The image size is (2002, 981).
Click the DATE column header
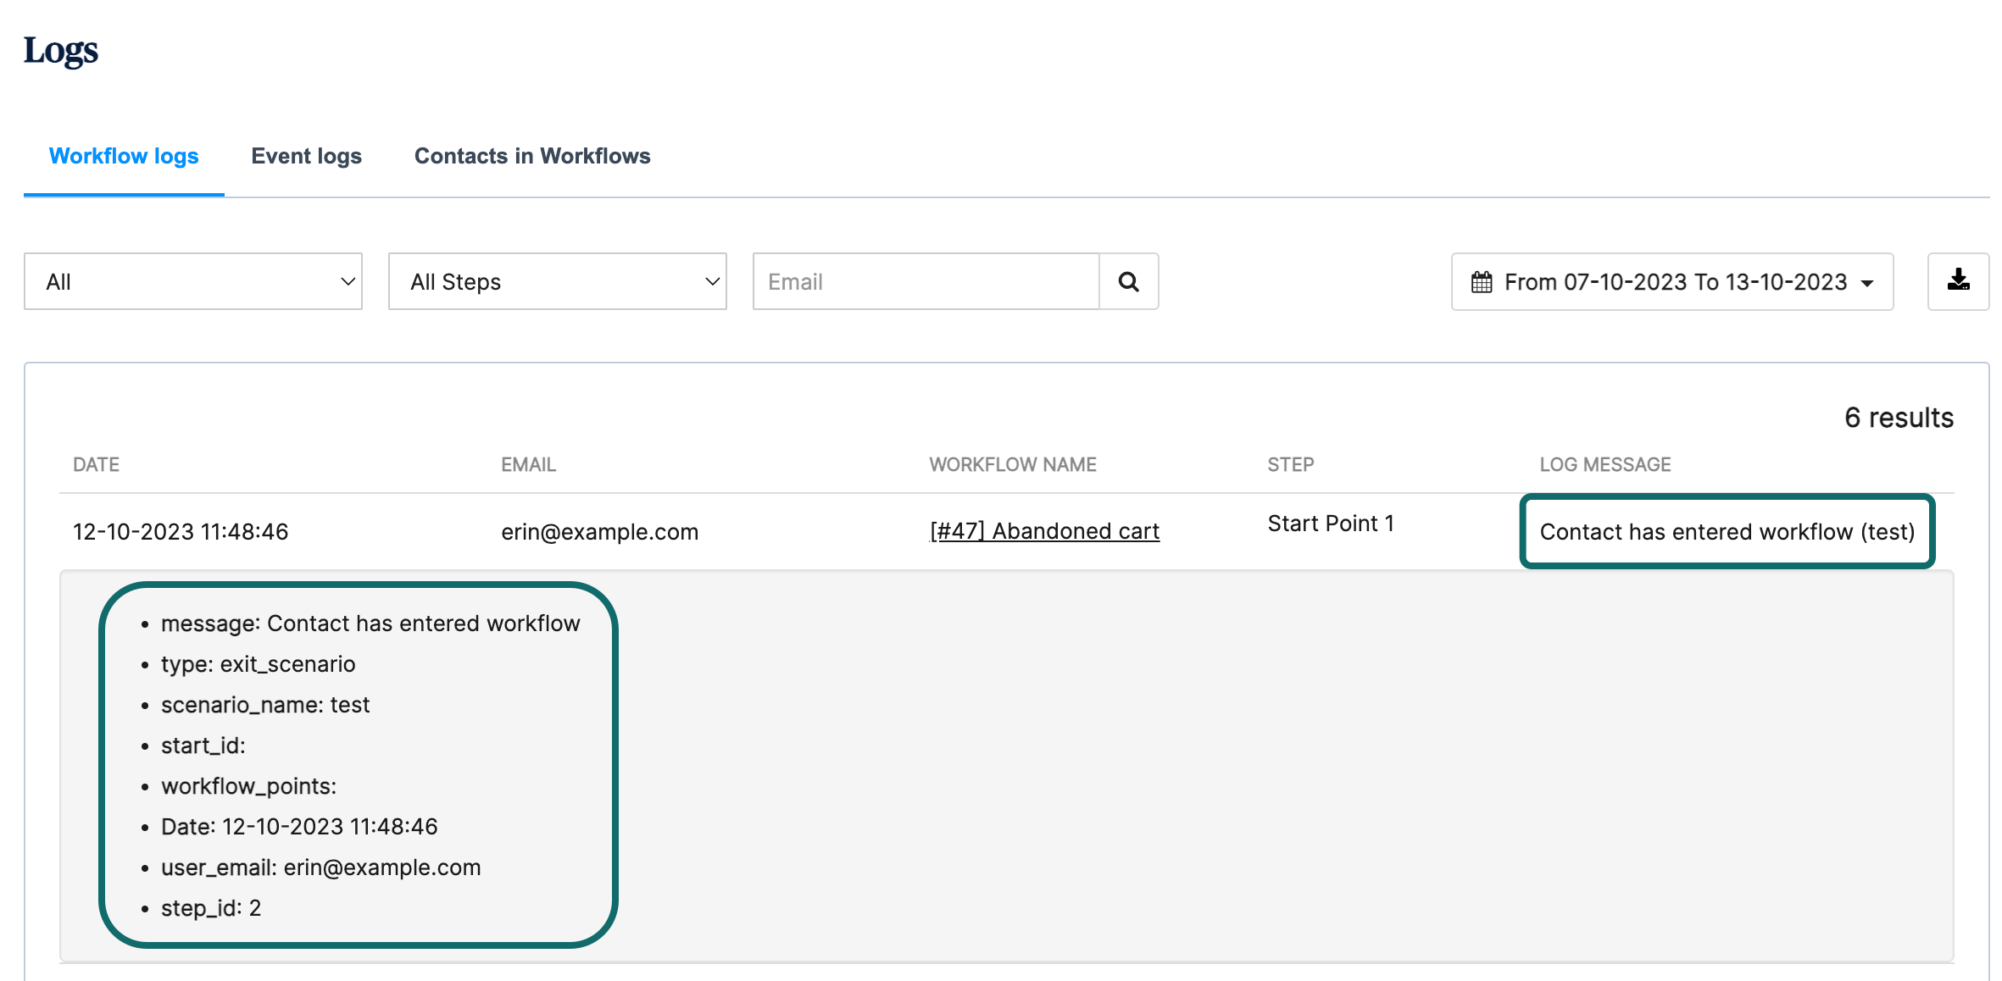(96, 464)
